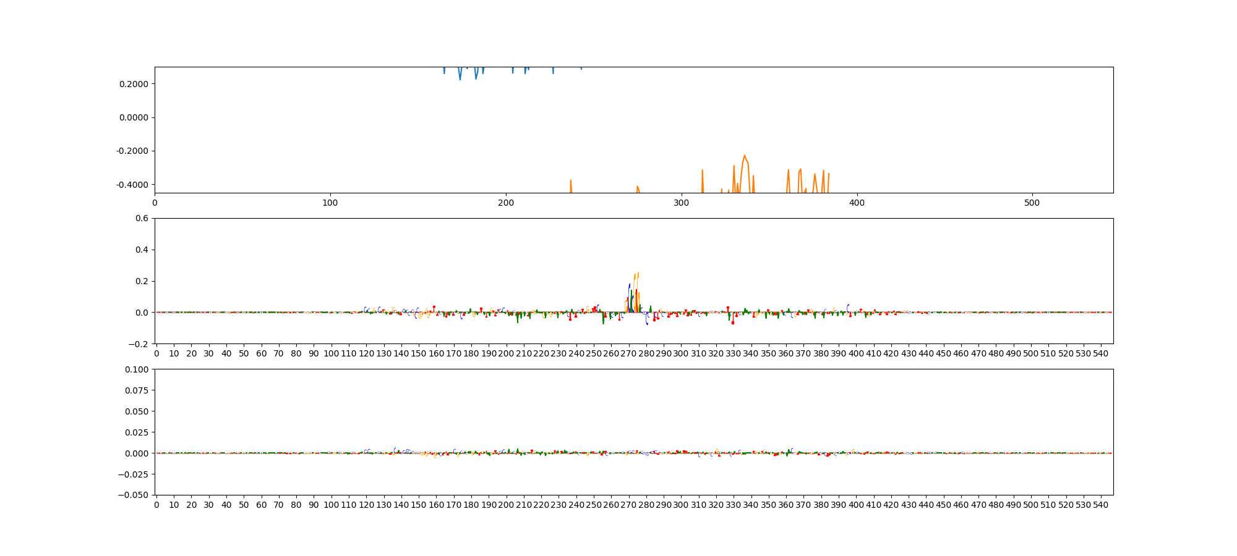This screenshot has height=556, width=1237.
Task: Click x-axis tick 270 under the middle plot
Action: [x=628, y=353]
